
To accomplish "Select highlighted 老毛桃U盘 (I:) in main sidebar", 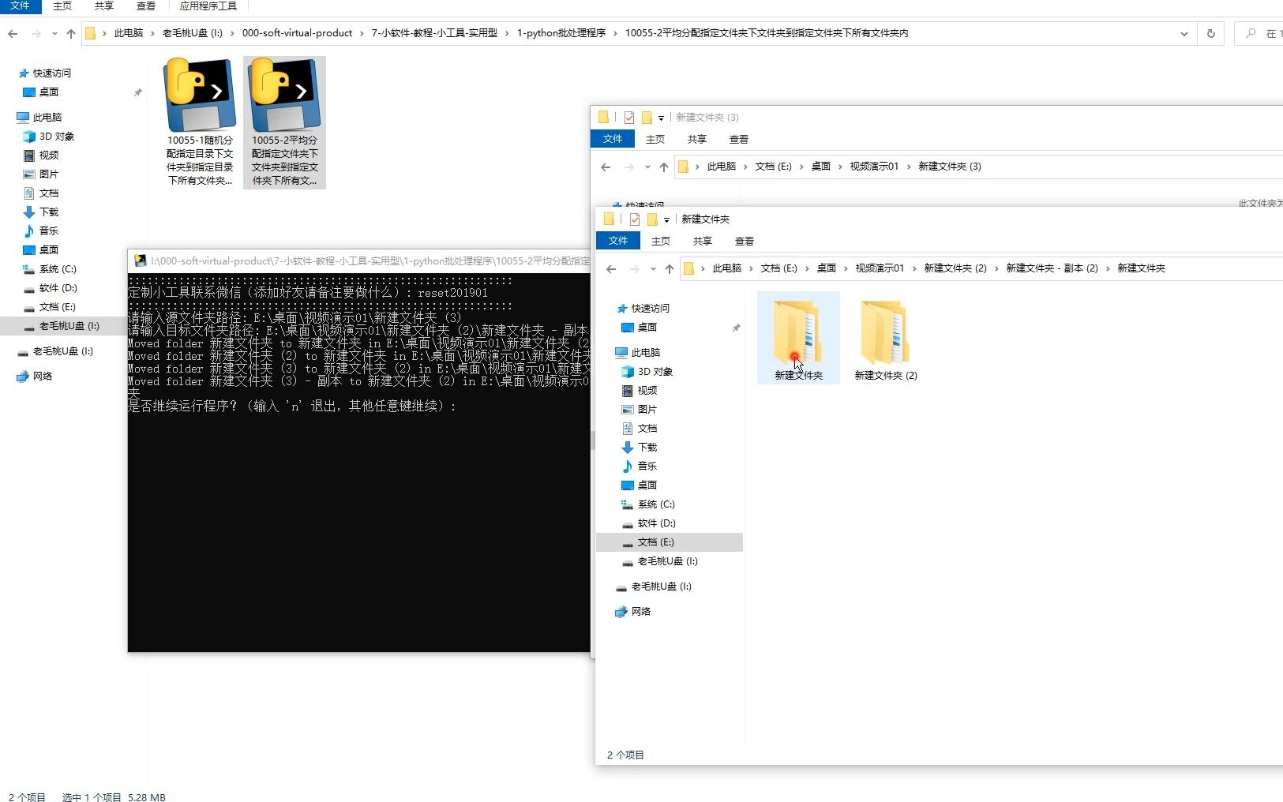I will tap(69, 325).
